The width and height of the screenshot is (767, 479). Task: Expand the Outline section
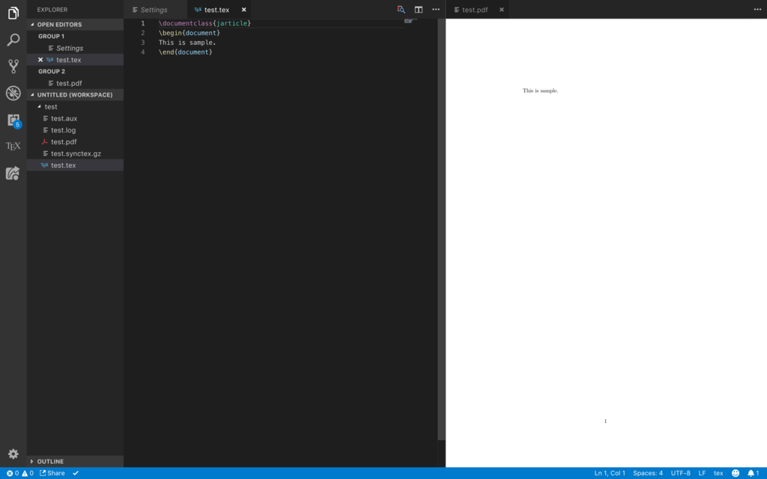(x=75, y=461)
